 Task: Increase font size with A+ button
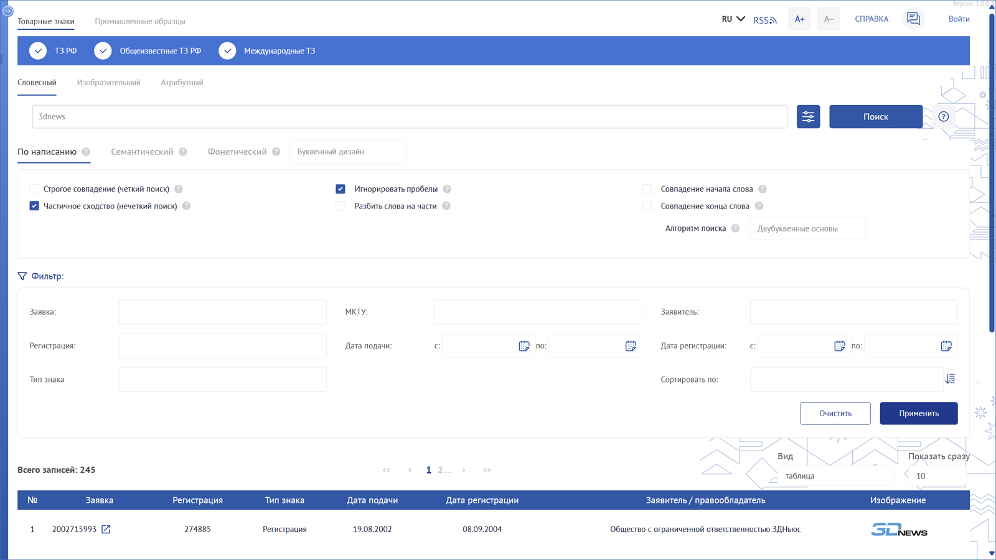pos(799,19)
